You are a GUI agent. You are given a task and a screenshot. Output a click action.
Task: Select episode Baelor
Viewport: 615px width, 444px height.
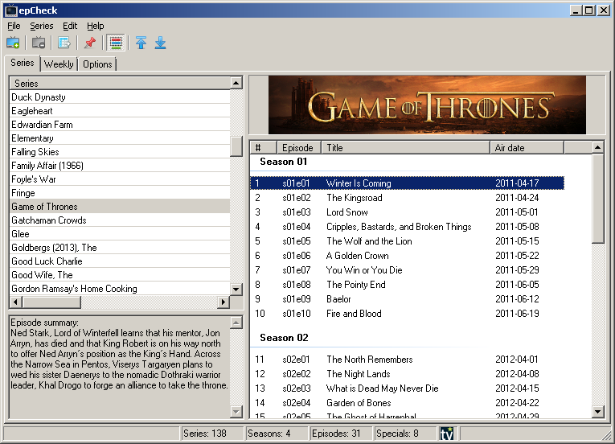(x=407, y=299)
